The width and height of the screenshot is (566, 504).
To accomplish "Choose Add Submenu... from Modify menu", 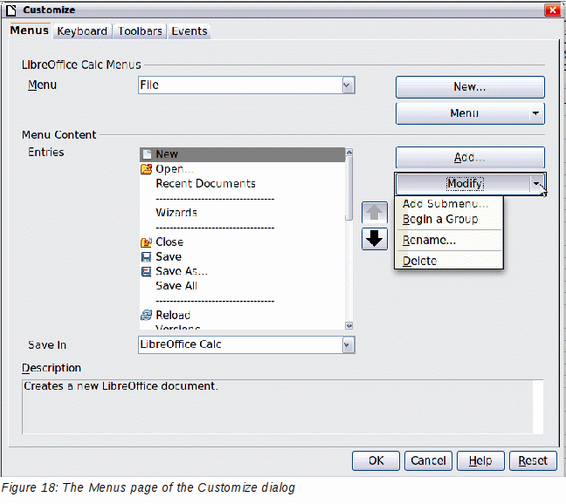I will pyautogui.click(x=445, y=204).
